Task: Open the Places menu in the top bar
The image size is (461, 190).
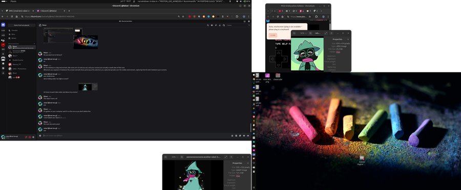Action: pyautogui.click(x=13, y=2)
